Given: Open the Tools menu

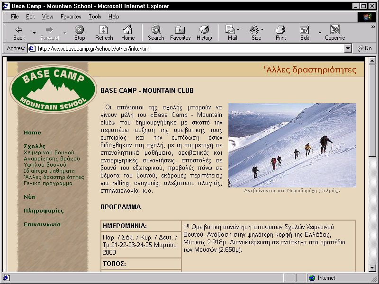Looking at the screenshot, I should 95,17.
